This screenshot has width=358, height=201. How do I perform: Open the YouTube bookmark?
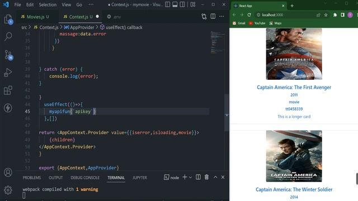(x=257, y=23)
